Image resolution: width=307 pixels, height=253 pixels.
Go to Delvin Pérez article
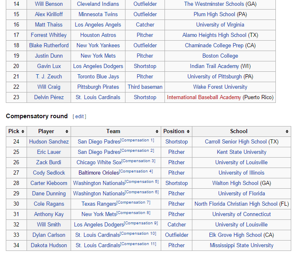pyautogui.click(x=49, y=97)
